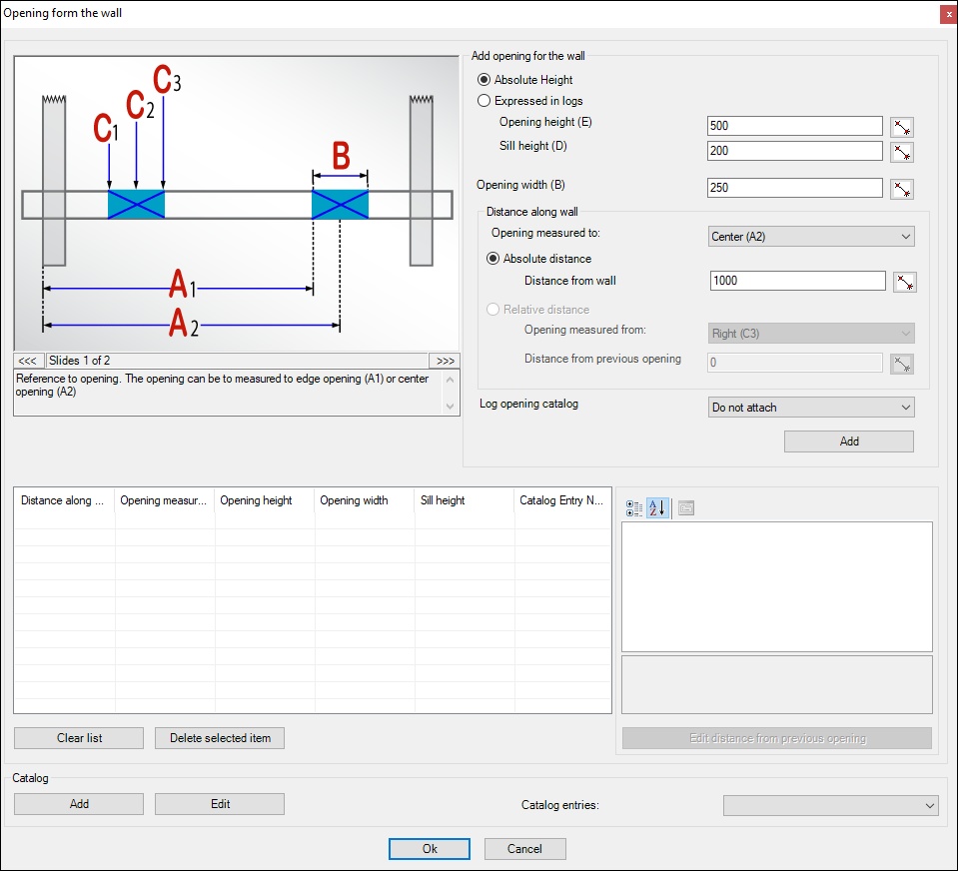Select Expressed in logs option
The height and width of the screenshot is (871, 958).
(483, 101)
